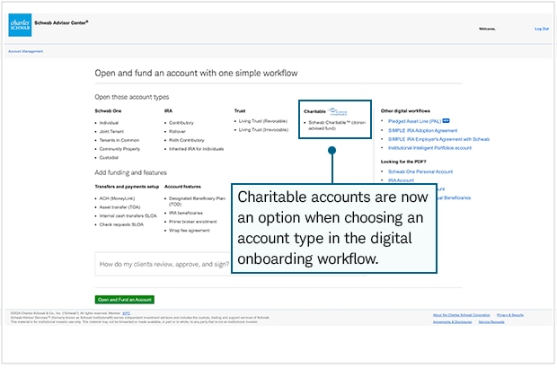
Task: Click the 'Schwab Advisor Center' title text
Action: pyautogui.click(x=61, y=22)
